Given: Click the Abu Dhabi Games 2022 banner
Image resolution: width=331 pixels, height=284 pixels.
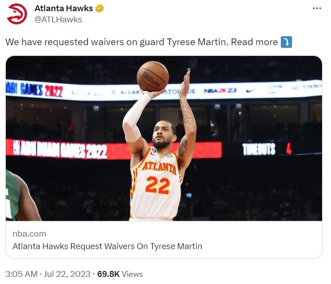Looking at the screenshot, I should pos(60,150).
